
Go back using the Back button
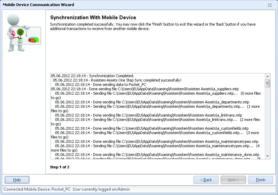tap(206, 180)
